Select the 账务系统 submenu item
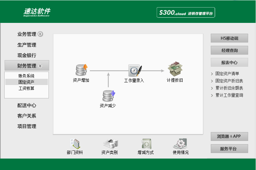The width and height of the screenshot is (256, 170). (x=27, y=76)
